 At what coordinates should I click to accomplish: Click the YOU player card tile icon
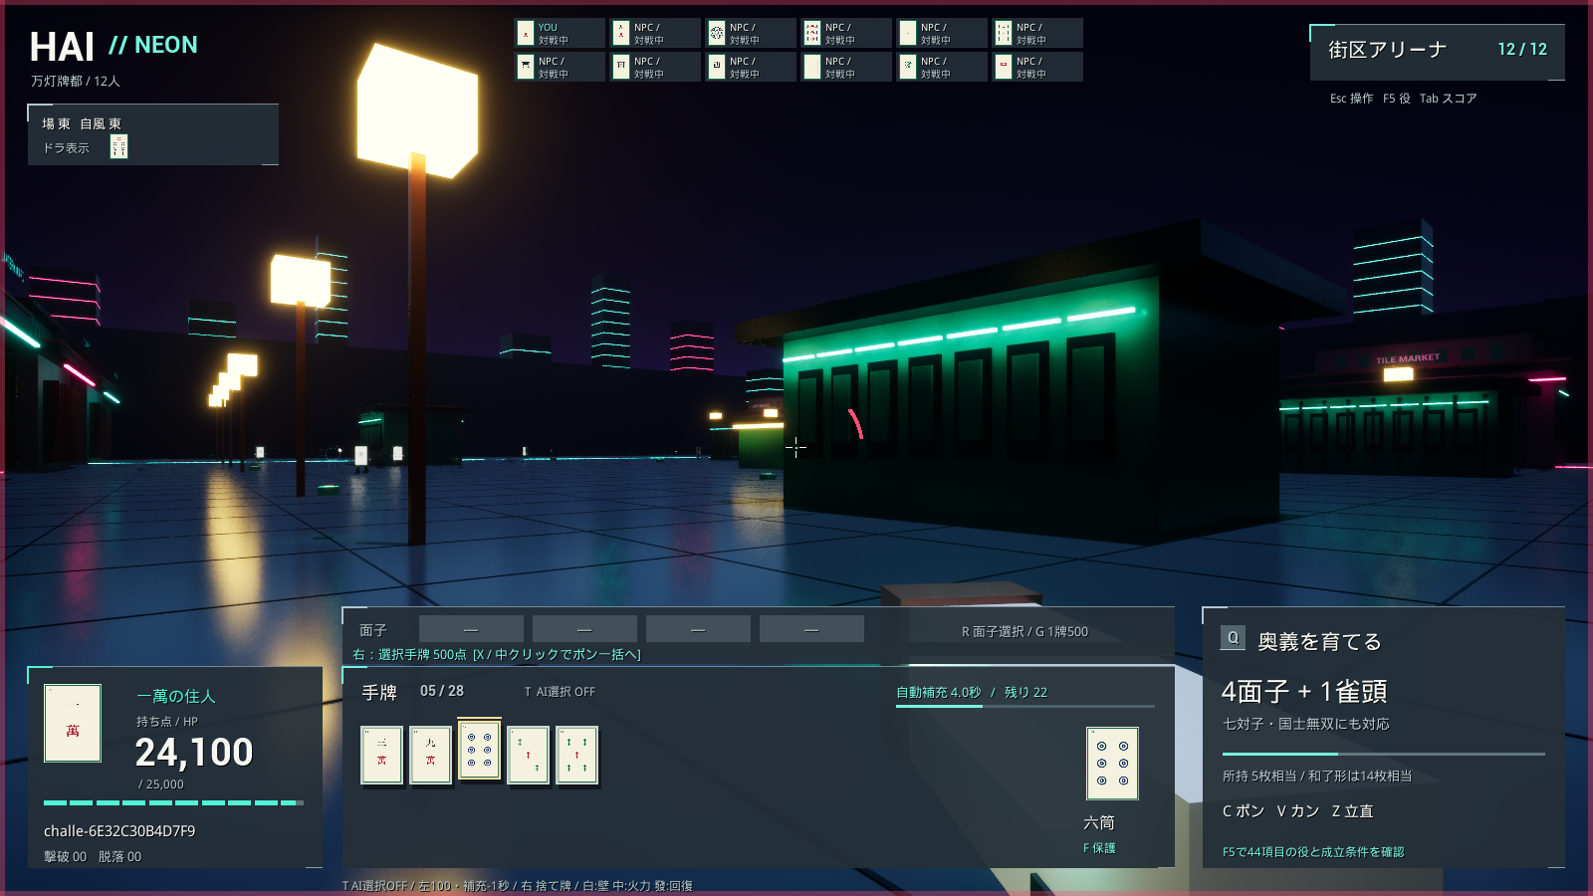526,33
